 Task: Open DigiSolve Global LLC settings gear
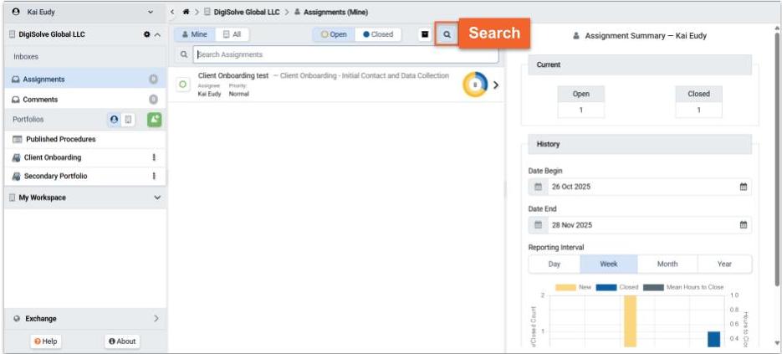(x=146, y=35)
